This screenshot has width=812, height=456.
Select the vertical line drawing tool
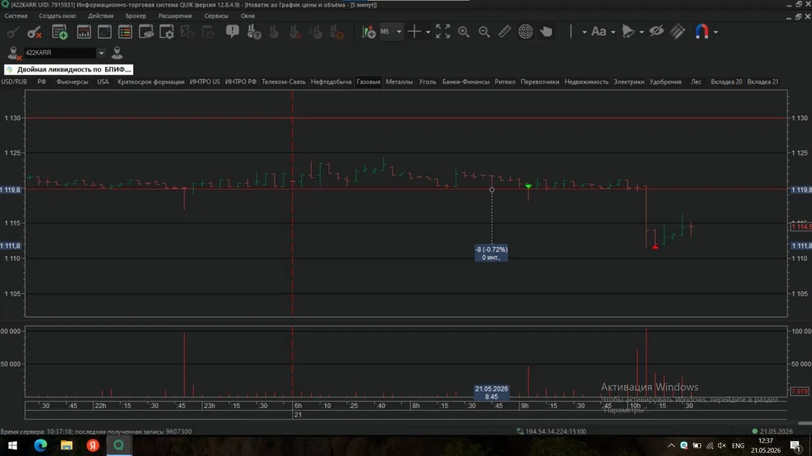coord(570,32)
